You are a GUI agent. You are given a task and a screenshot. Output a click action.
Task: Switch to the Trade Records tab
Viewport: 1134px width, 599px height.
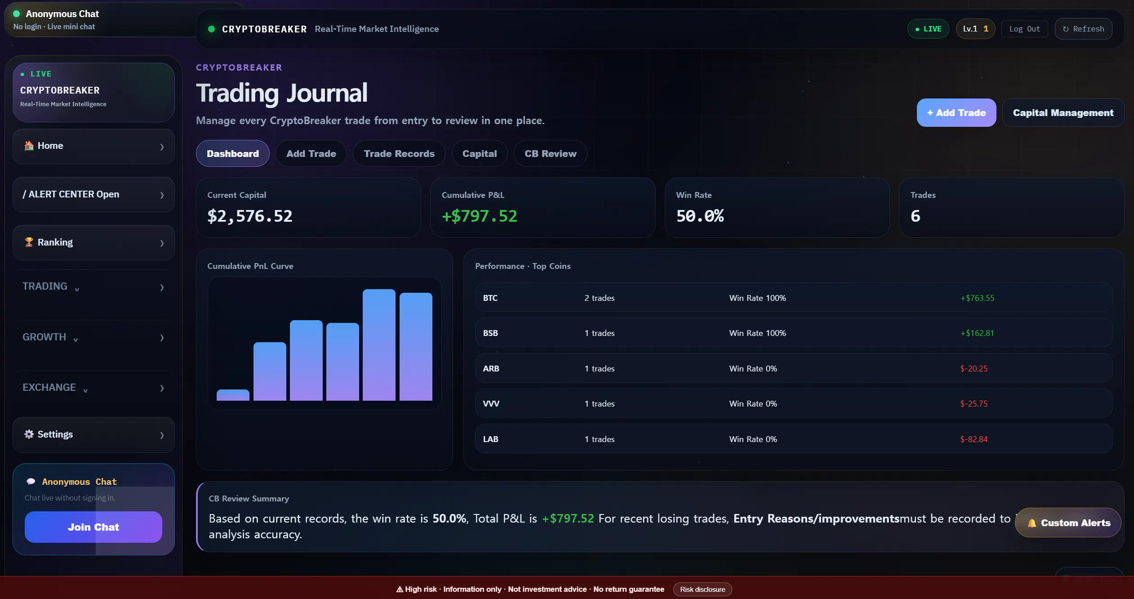(399, 154)
